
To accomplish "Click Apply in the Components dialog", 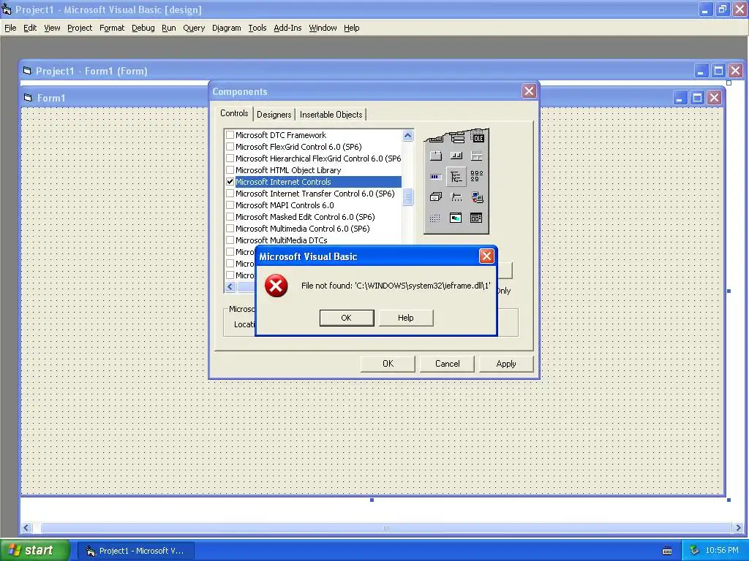I will coord(506,364).
